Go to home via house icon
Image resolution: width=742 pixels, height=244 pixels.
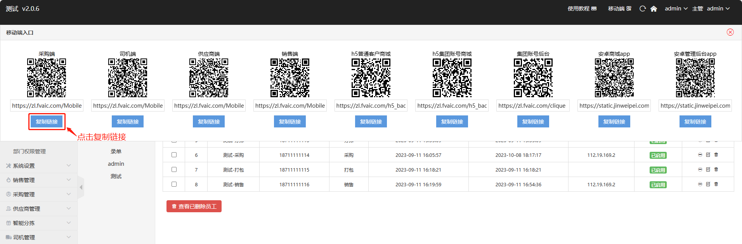[654, 9]
